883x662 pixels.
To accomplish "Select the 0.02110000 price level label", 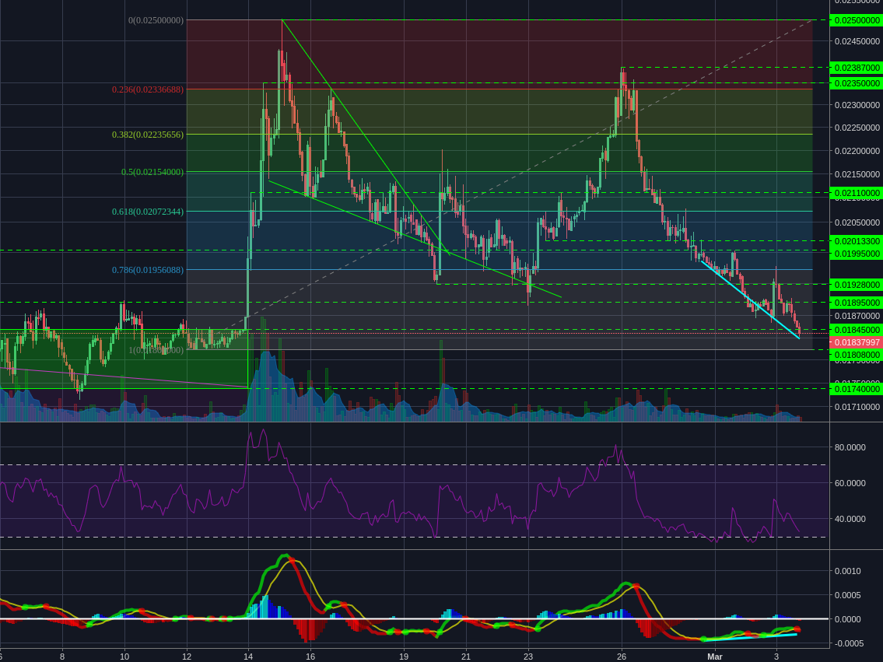I will tap(856, 193).
